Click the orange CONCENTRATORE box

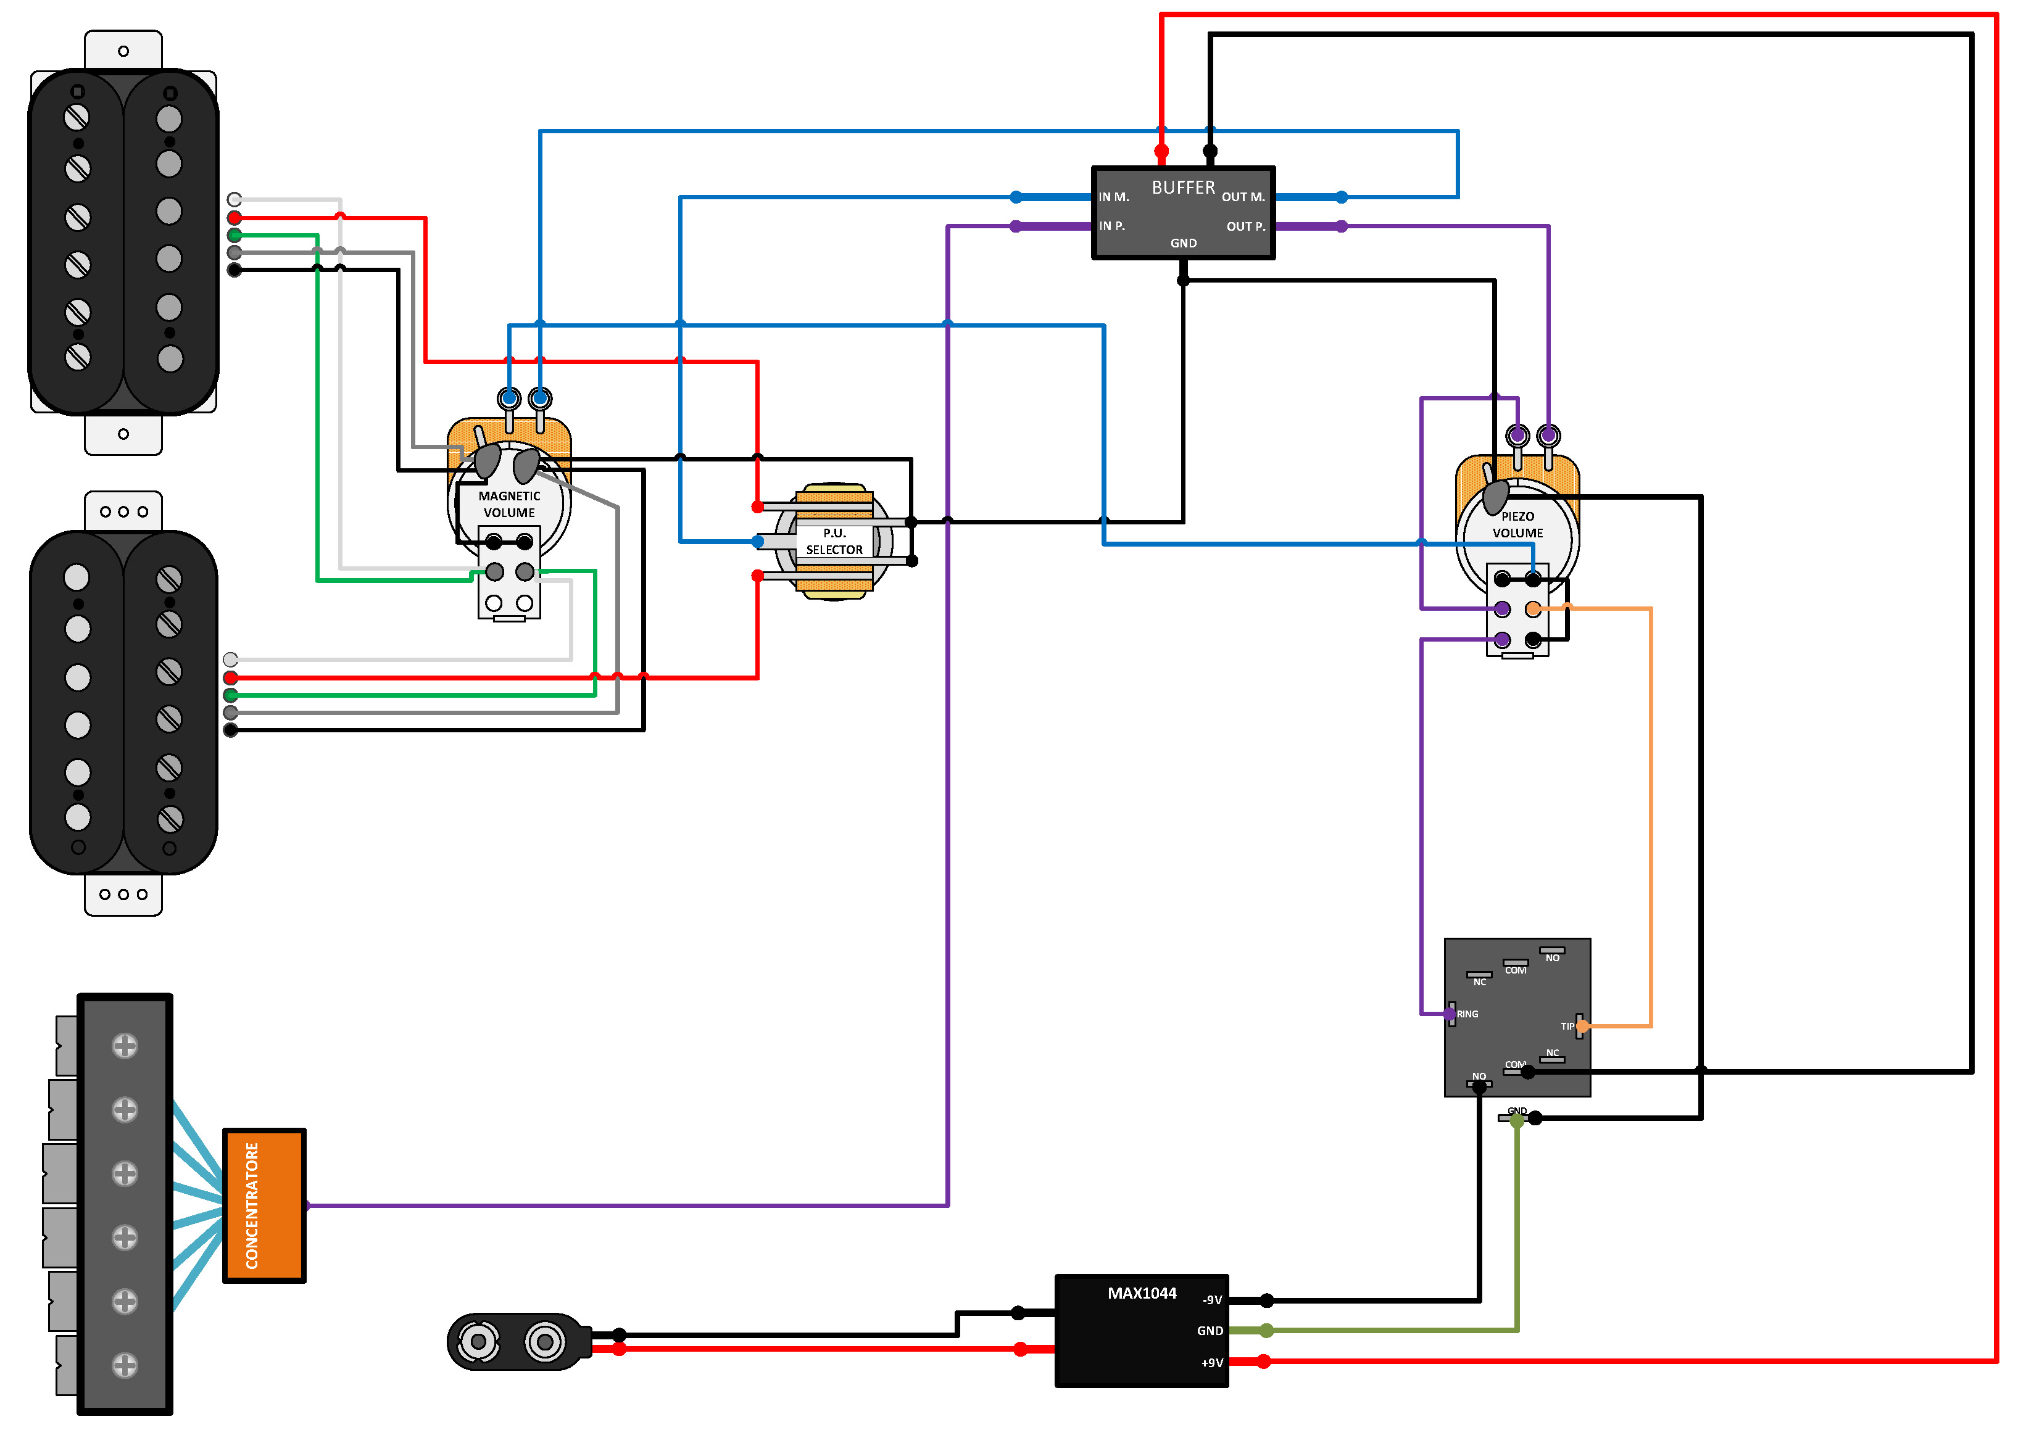[264, 1205]
